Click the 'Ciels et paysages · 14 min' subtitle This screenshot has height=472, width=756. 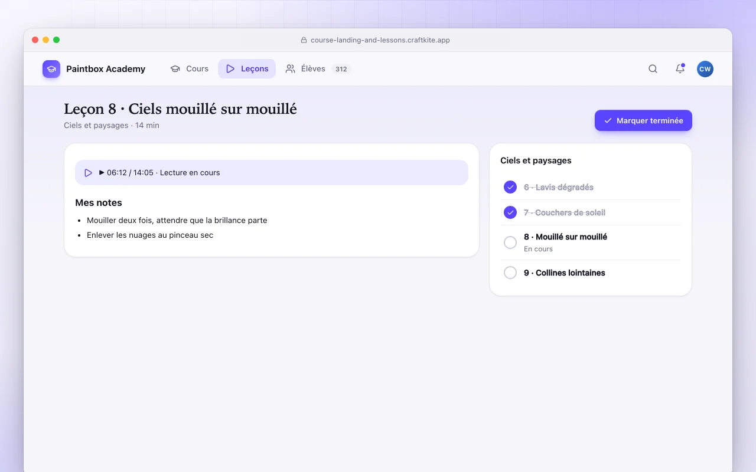click(112, 125)
